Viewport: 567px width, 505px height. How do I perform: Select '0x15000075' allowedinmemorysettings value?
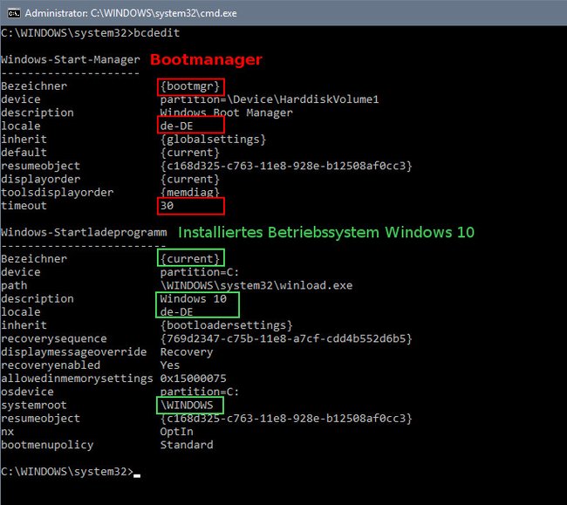[193, 379]
